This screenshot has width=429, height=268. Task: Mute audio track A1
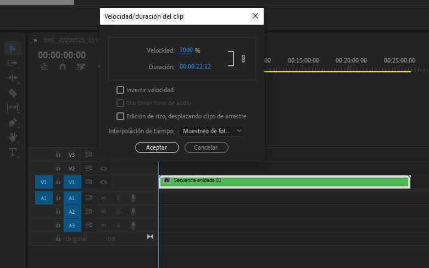(x=103, y=198)
